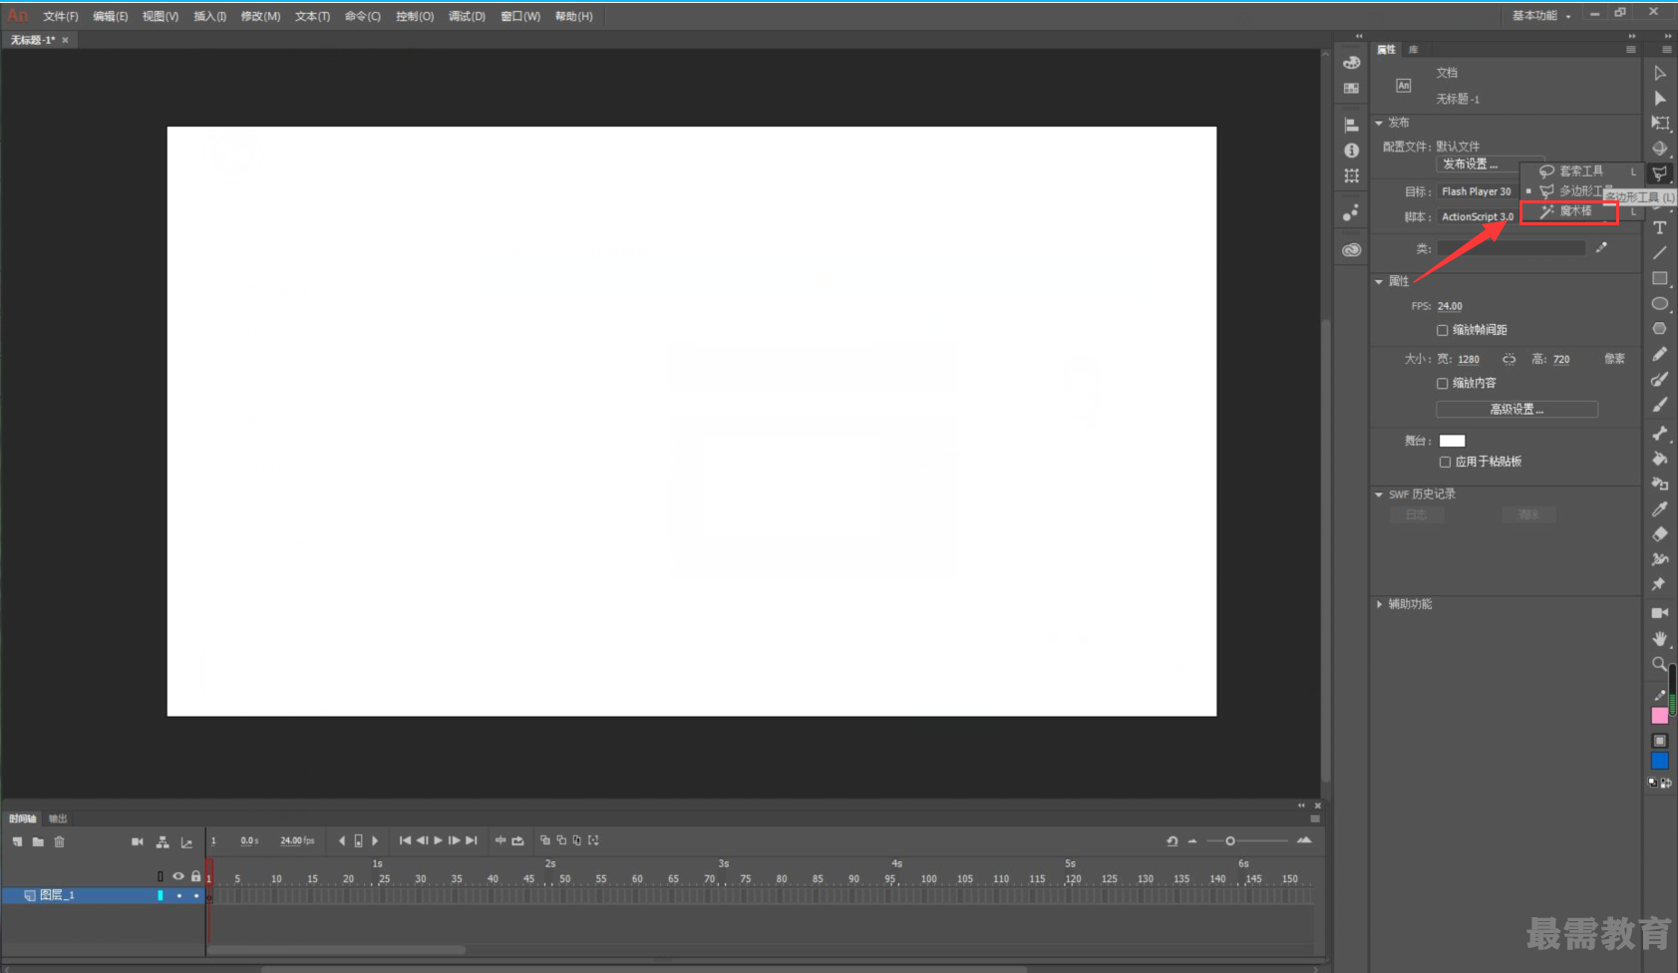This screenshot has height=973, width=1678.
Task: Select the Line tool
Action: click(x=1660, y=253)
